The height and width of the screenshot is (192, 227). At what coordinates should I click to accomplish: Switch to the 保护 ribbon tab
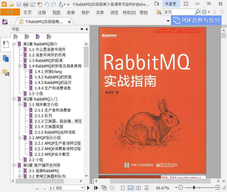pyautogui.click(x=85, y=13)
